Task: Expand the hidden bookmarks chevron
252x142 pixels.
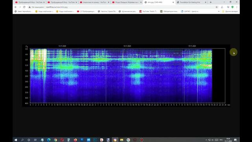Action: tap(219, 11)
